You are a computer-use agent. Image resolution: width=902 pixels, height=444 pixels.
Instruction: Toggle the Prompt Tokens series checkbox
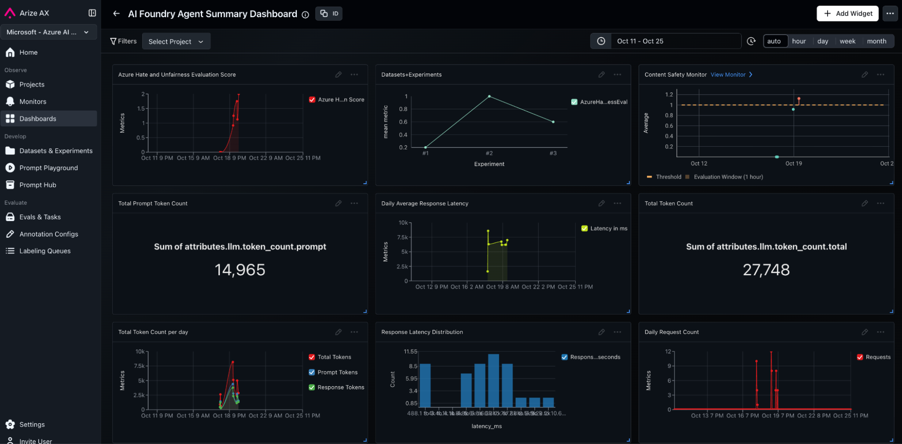click(x=312, y=372)
